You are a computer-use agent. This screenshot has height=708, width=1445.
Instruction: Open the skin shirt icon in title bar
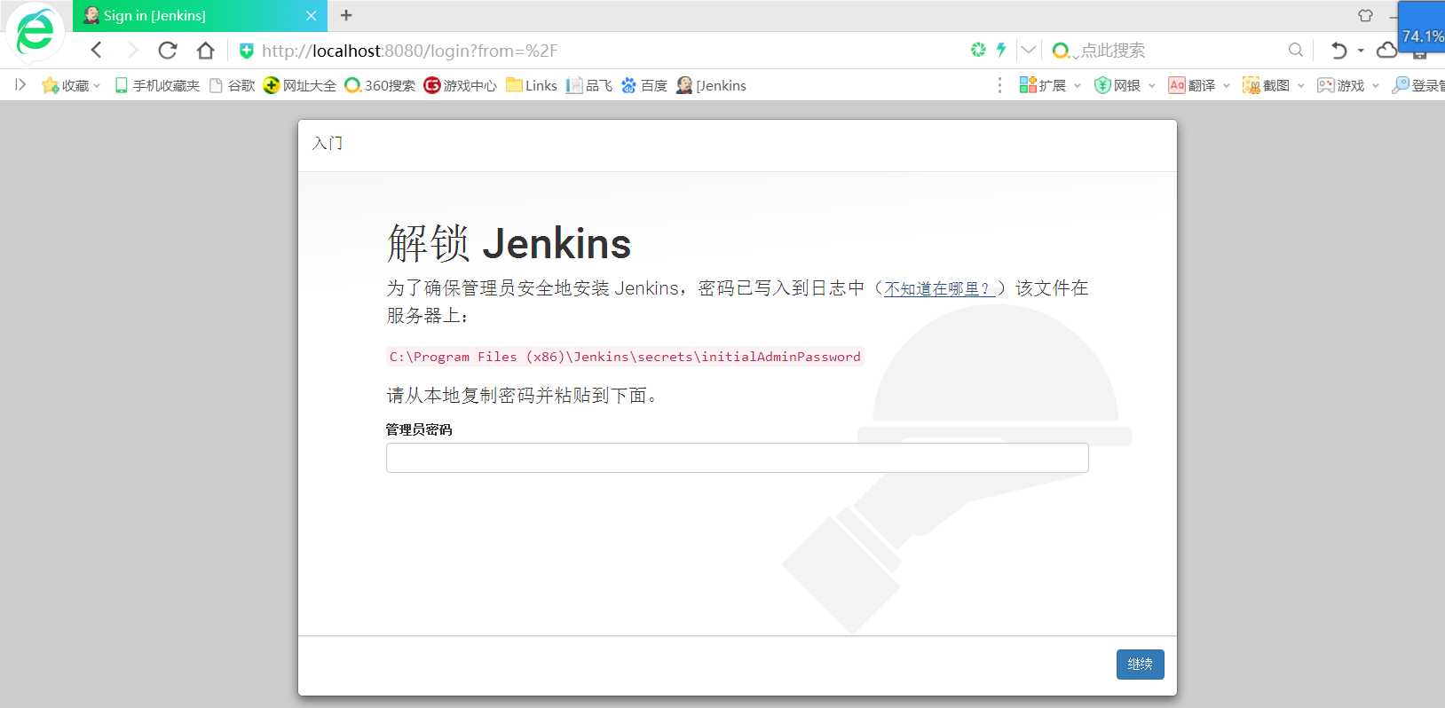(x=1365, y=15)
